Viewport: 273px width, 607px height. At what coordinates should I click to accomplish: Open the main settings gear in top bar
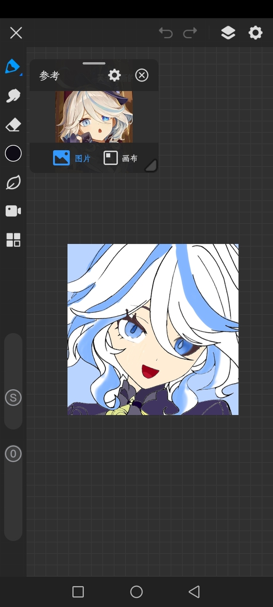256,33
